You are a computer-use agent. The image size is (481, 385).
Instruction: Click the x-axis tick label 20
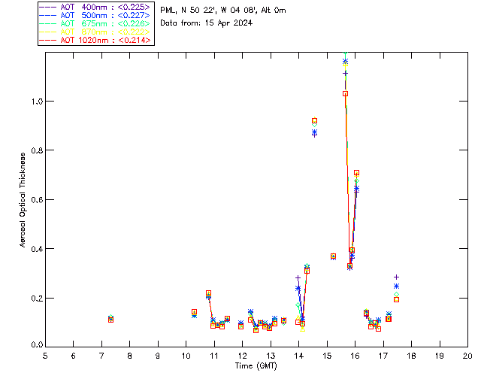click(x=467, y=356)
